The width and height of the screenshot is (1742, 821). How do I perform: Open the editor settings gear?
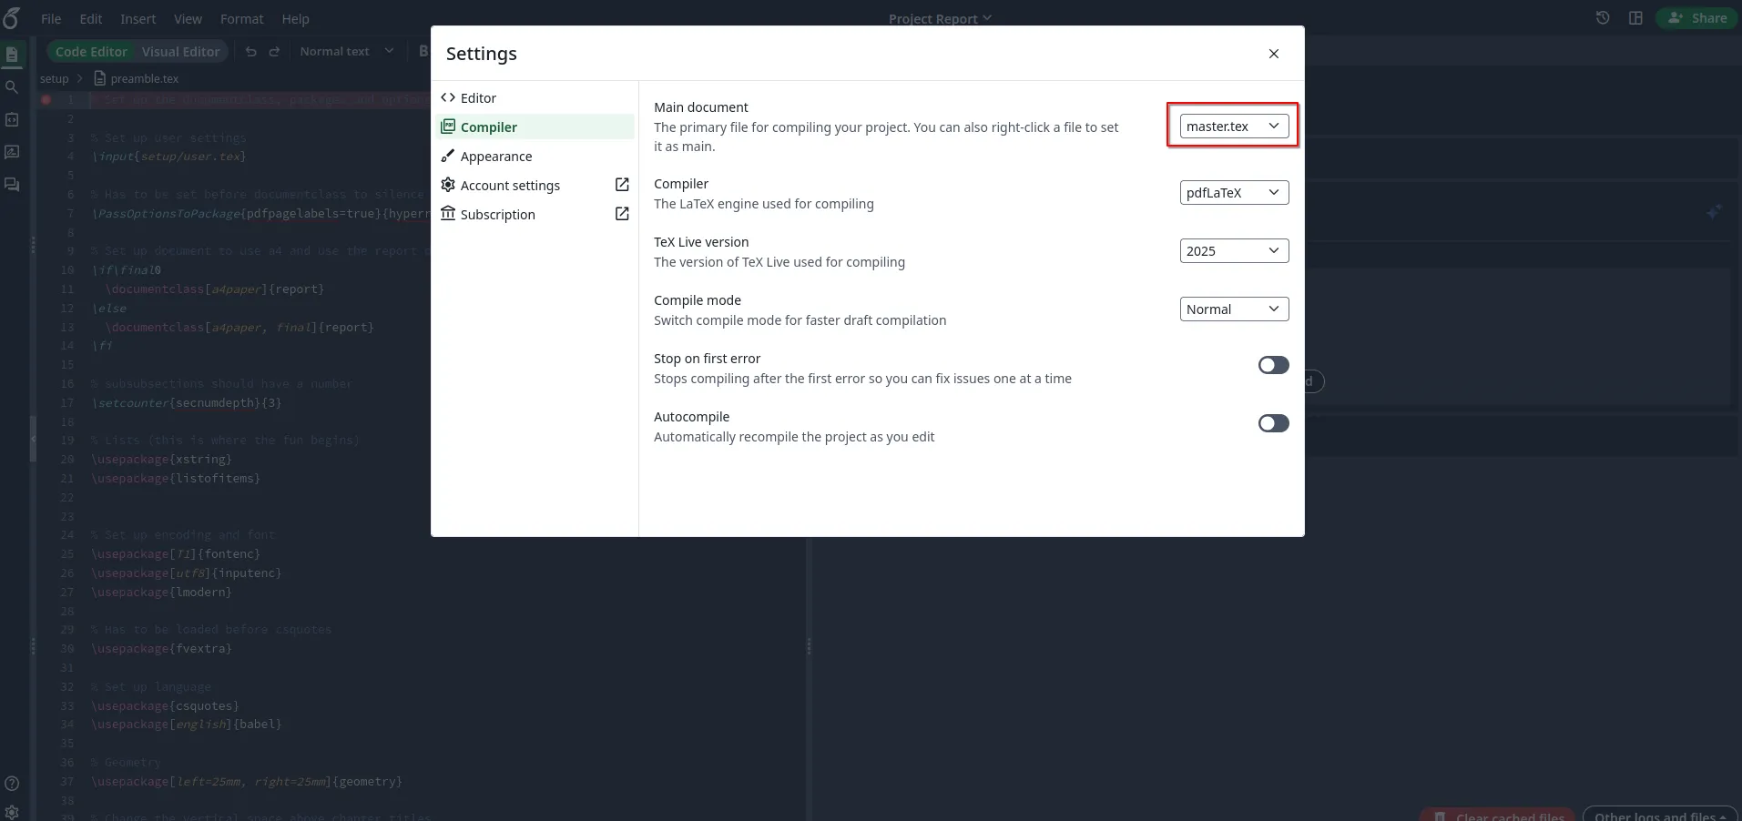(x=12, y=811)
